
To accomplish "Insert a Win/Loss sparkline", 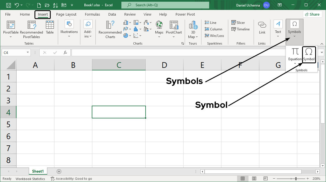I will [215, 35].
